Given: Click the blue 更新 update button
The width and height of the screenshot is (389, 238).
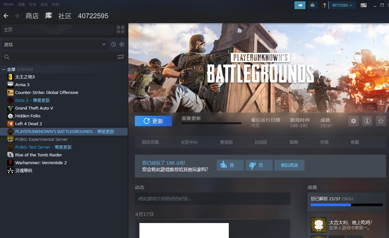Looking at the screenshot, I should pyautogui.click(x=153, y=121).
